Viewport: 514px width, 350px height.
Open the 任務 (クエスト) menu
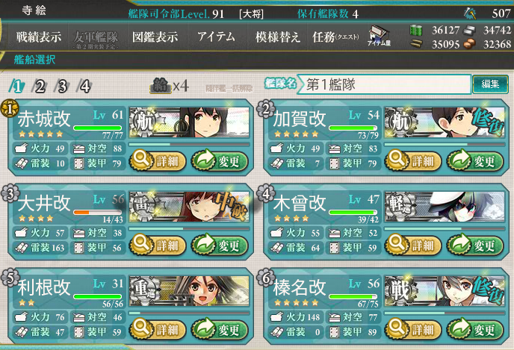[x=335, y=37]
